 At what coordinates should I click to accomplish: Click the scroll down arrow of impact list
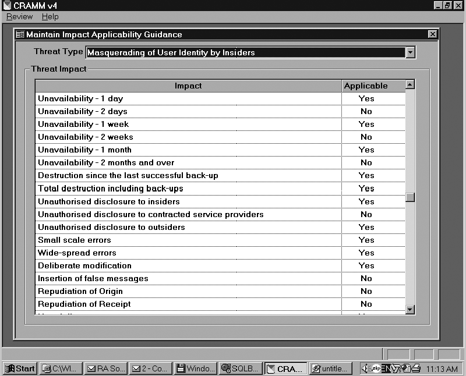click(410, 310)
